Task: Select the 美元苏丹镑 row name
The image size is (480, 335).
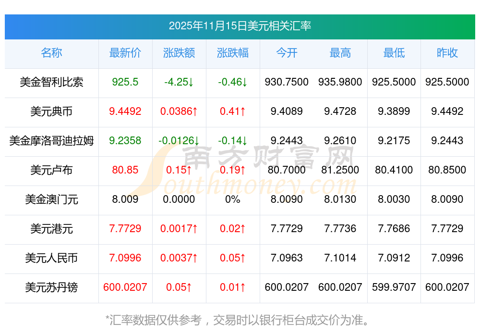Action: (x=51, y=287)
